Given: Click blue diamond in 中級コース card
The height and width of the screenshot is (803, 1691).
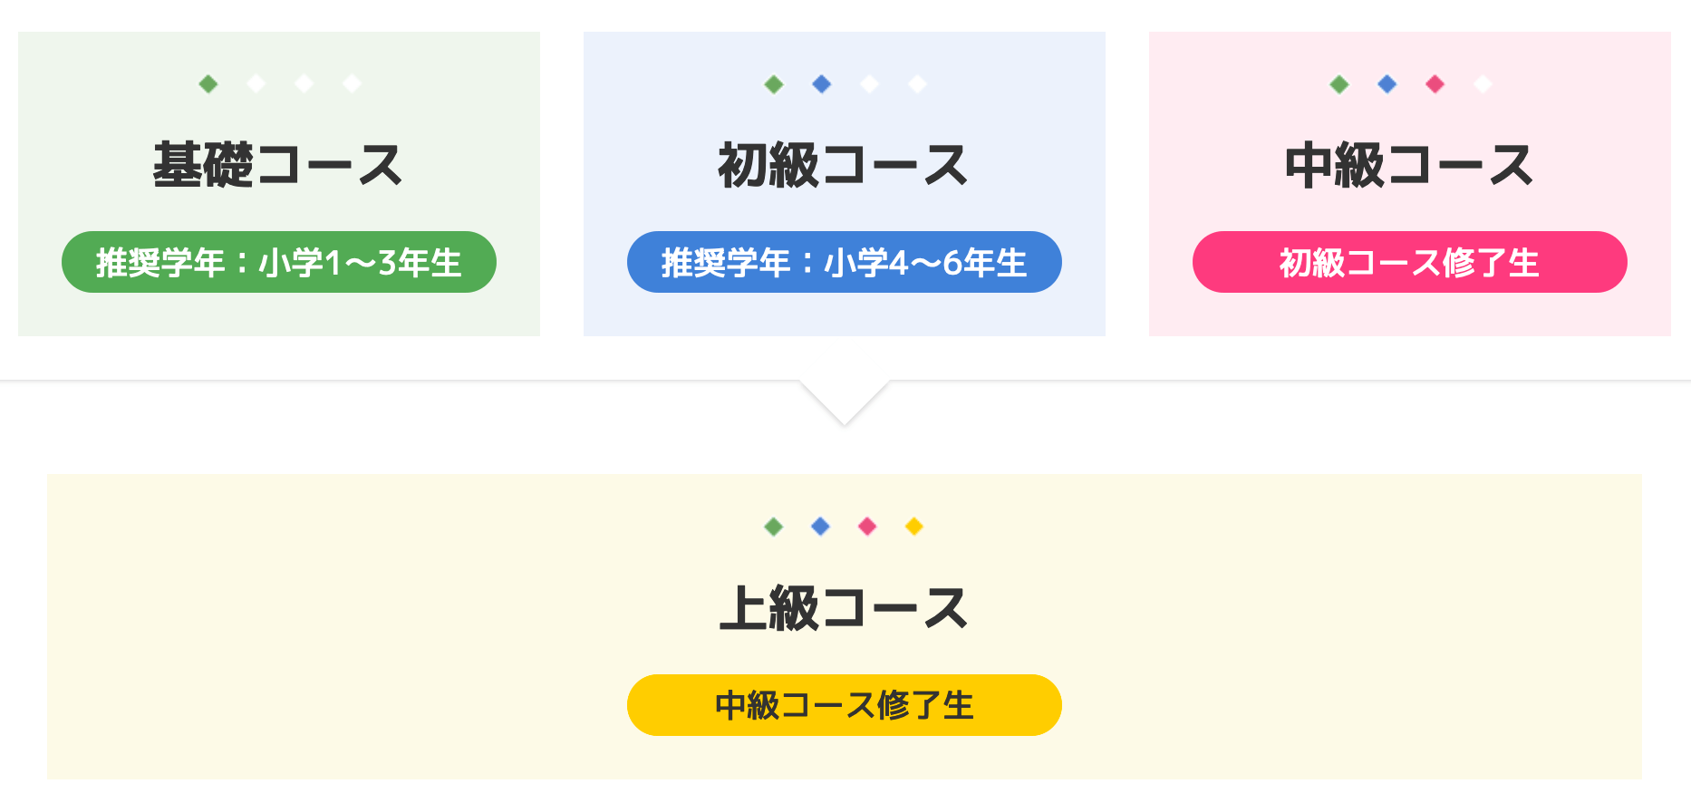Looking at the screenshot, I should [1387, 84].
